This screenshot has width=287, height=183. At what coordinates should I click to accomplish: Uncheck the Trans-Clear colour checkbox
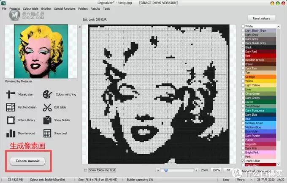[x=243, y=161]
